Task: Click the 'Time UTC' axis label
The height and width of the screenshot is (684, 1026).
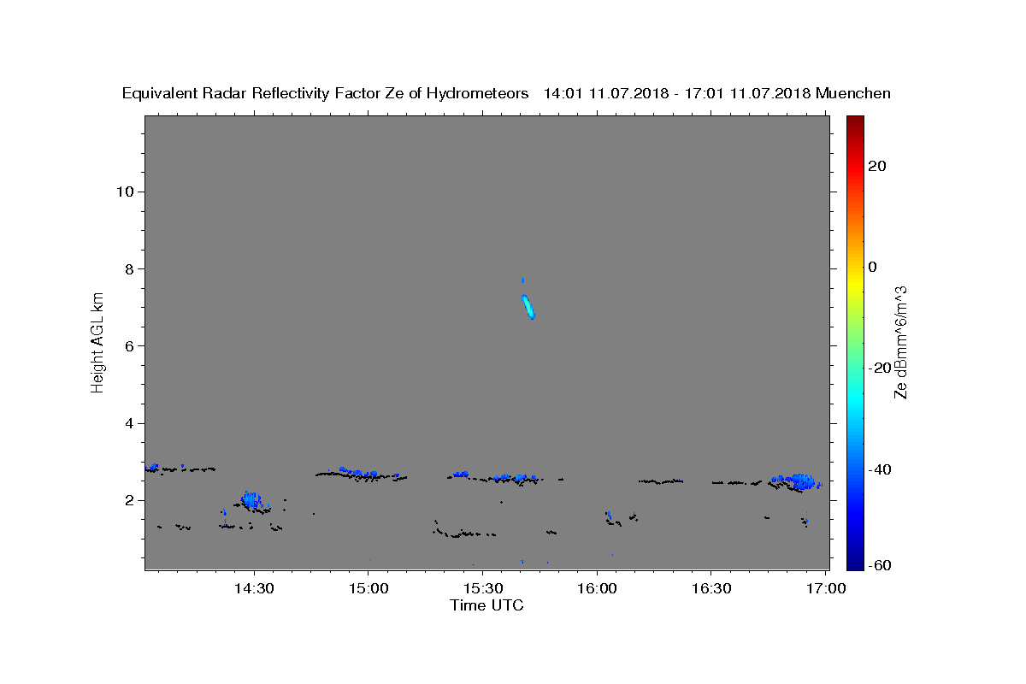Action: (486, 605)
